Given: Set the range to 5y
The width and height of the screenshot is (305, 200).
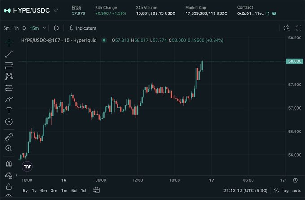Looking at the screenshot, I should click(x=25, y=191).
